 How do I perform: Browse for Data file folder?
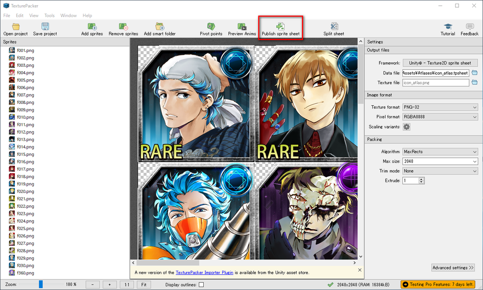475,73
